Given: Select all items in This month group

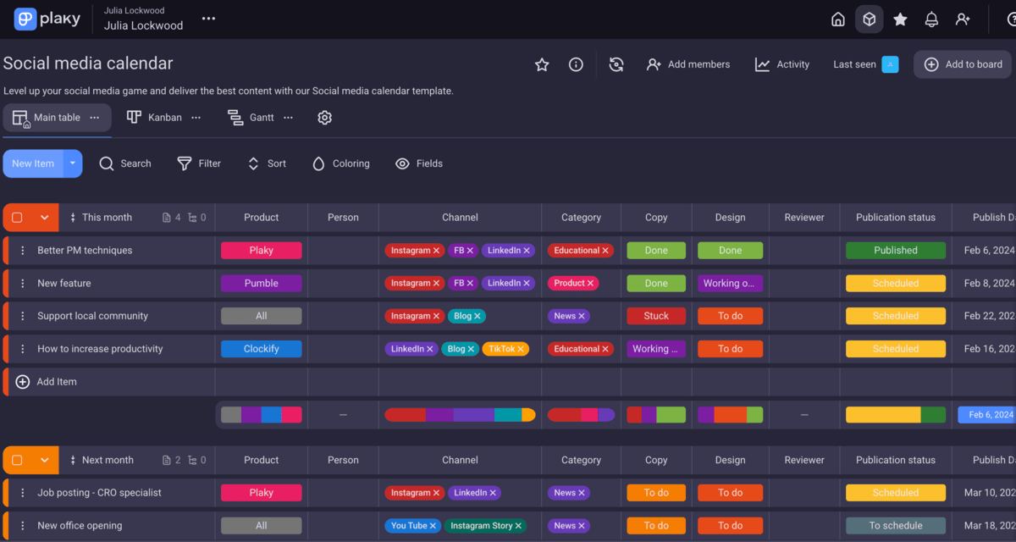Looking at the screenshot, I should coord(17,218).
